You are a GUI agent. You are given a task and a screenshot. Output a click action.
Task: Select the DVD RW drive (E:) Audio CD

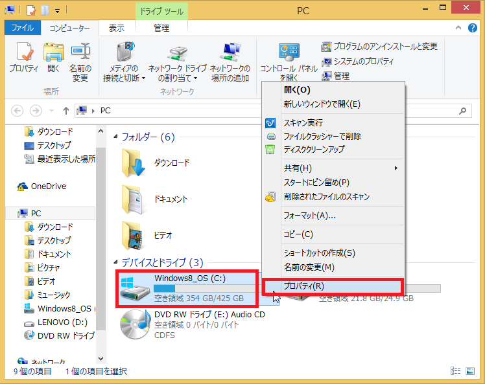[x=193, y=324]
